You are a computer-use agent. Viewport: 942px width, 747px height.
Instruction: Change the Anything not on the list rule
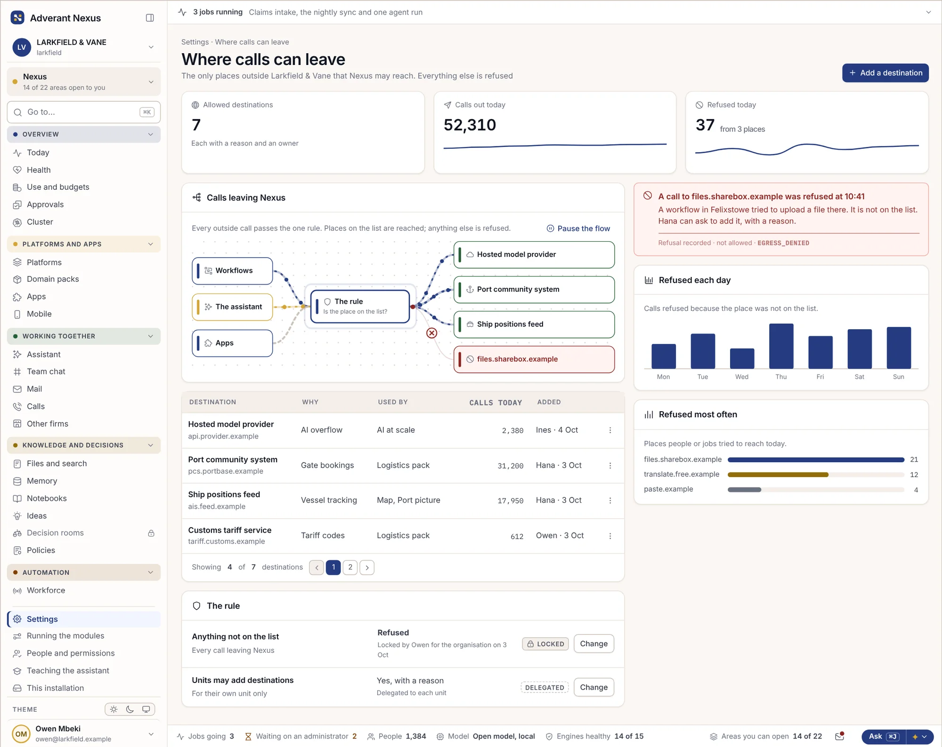coord(593,644)
